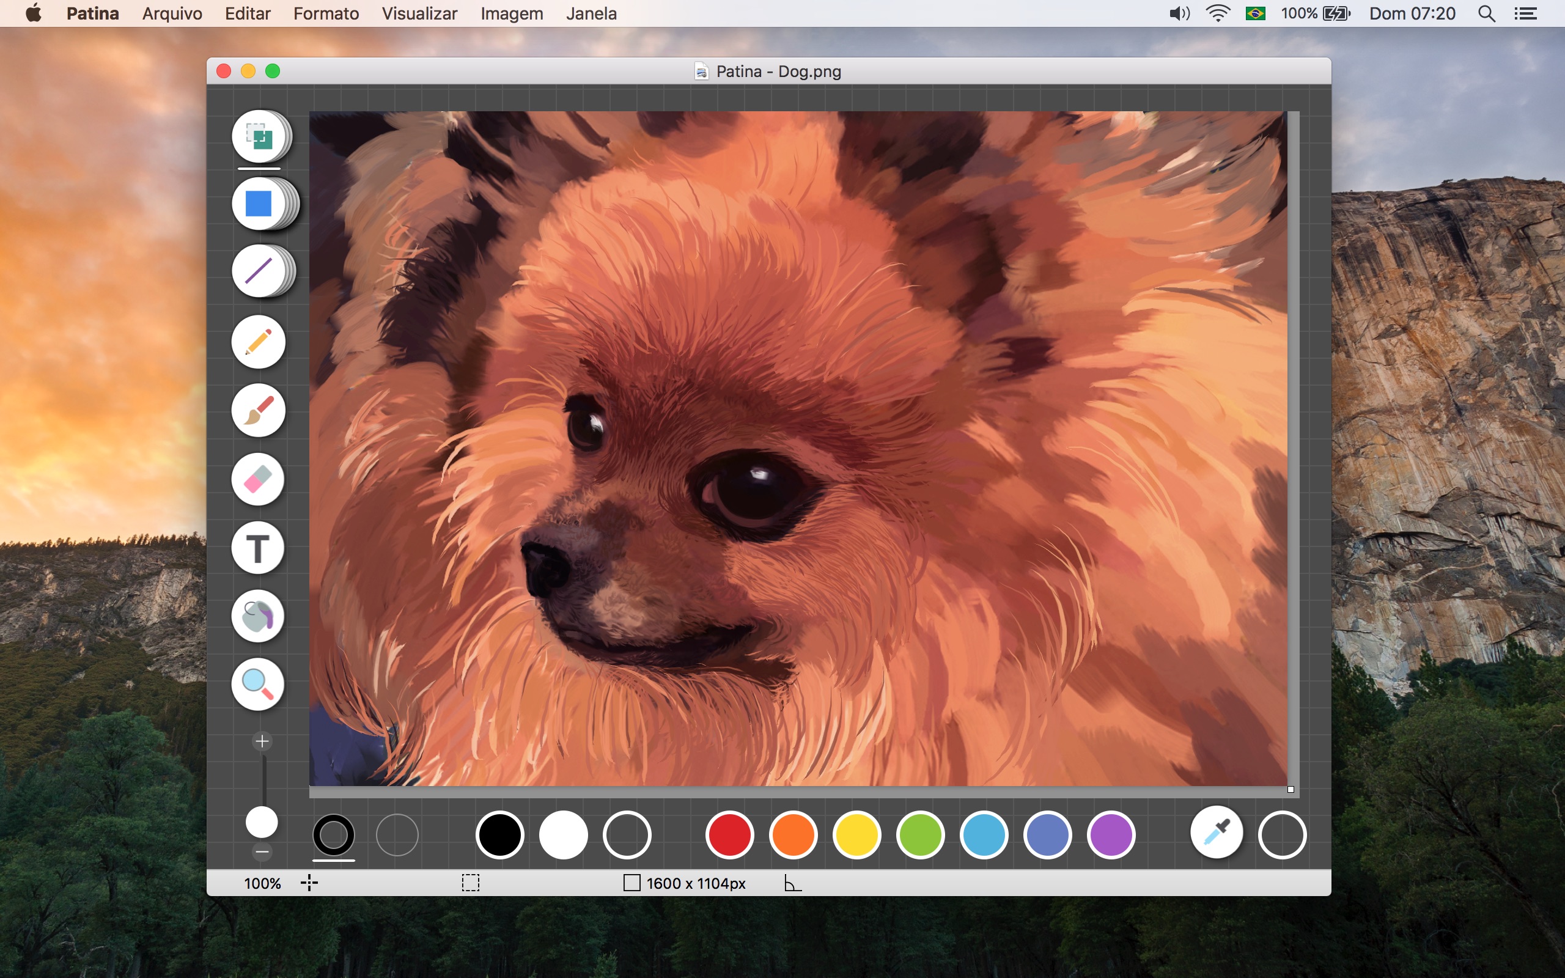Open the Editar menu
1565x978 pixels.
248,13
